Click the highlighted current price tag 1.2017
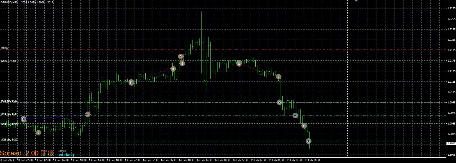456x163 pixels. (451, 143)
